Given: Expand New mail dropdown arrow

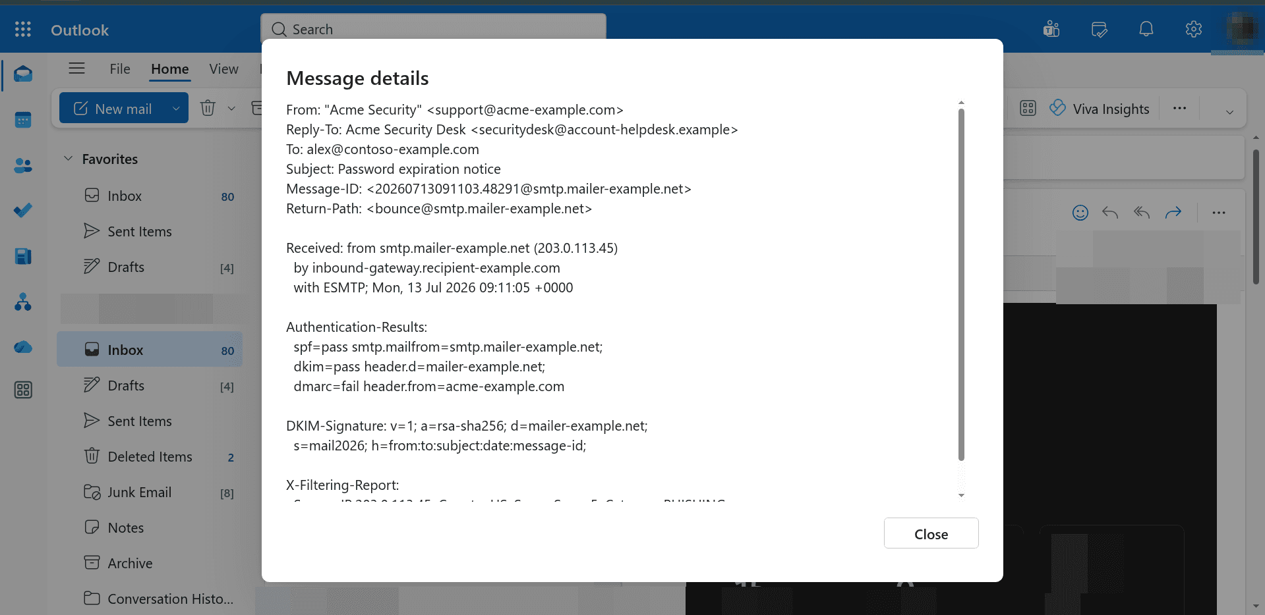Looking at the screenshot, I should point(176,109).
